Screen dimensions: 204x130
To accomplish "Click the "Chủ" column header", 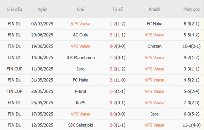I will pos(80,9).
